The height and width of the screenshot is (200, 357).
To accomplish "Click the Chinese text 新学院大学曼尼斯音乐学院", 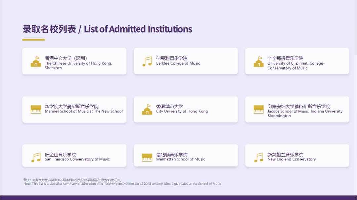I will point(71,106).
